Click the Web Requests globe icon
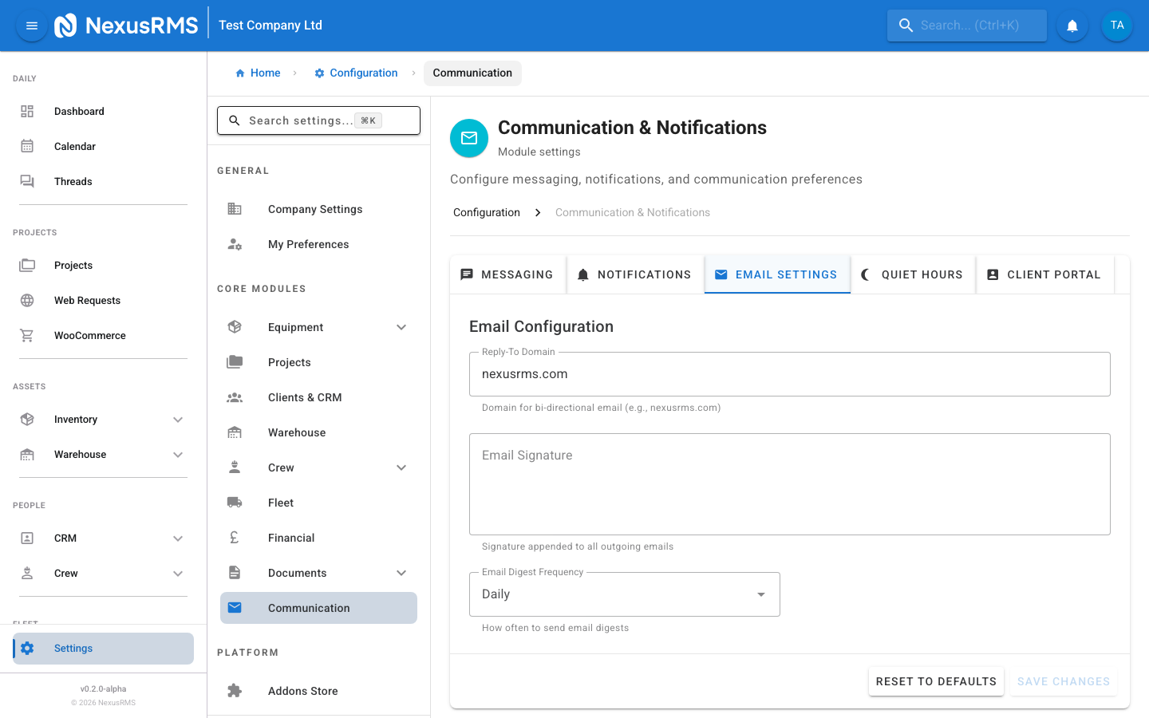This screenshot has width=1149, height=718. pos(26,300)
